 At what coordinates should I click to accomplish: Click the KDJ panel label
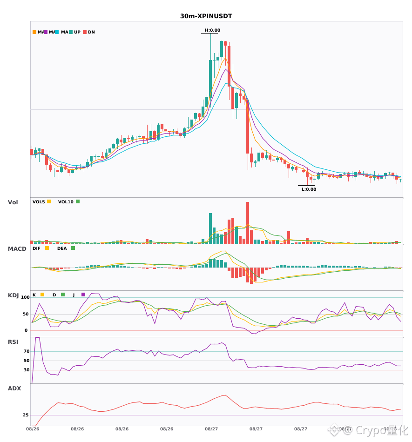pyautogui.click(x=13, y=295)
